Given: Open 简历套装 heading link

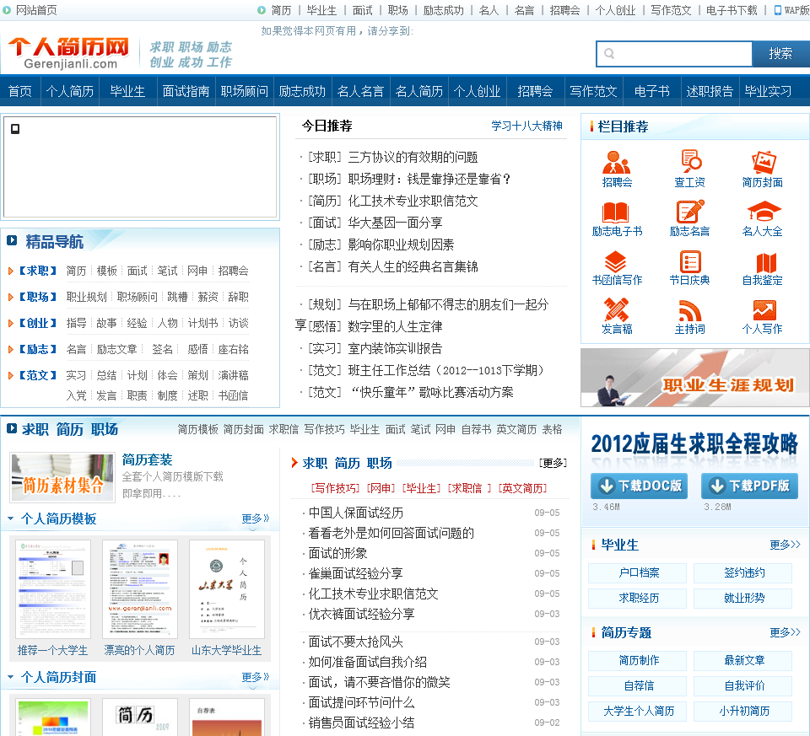Looking at the screenshot, I should pos(147,459).
